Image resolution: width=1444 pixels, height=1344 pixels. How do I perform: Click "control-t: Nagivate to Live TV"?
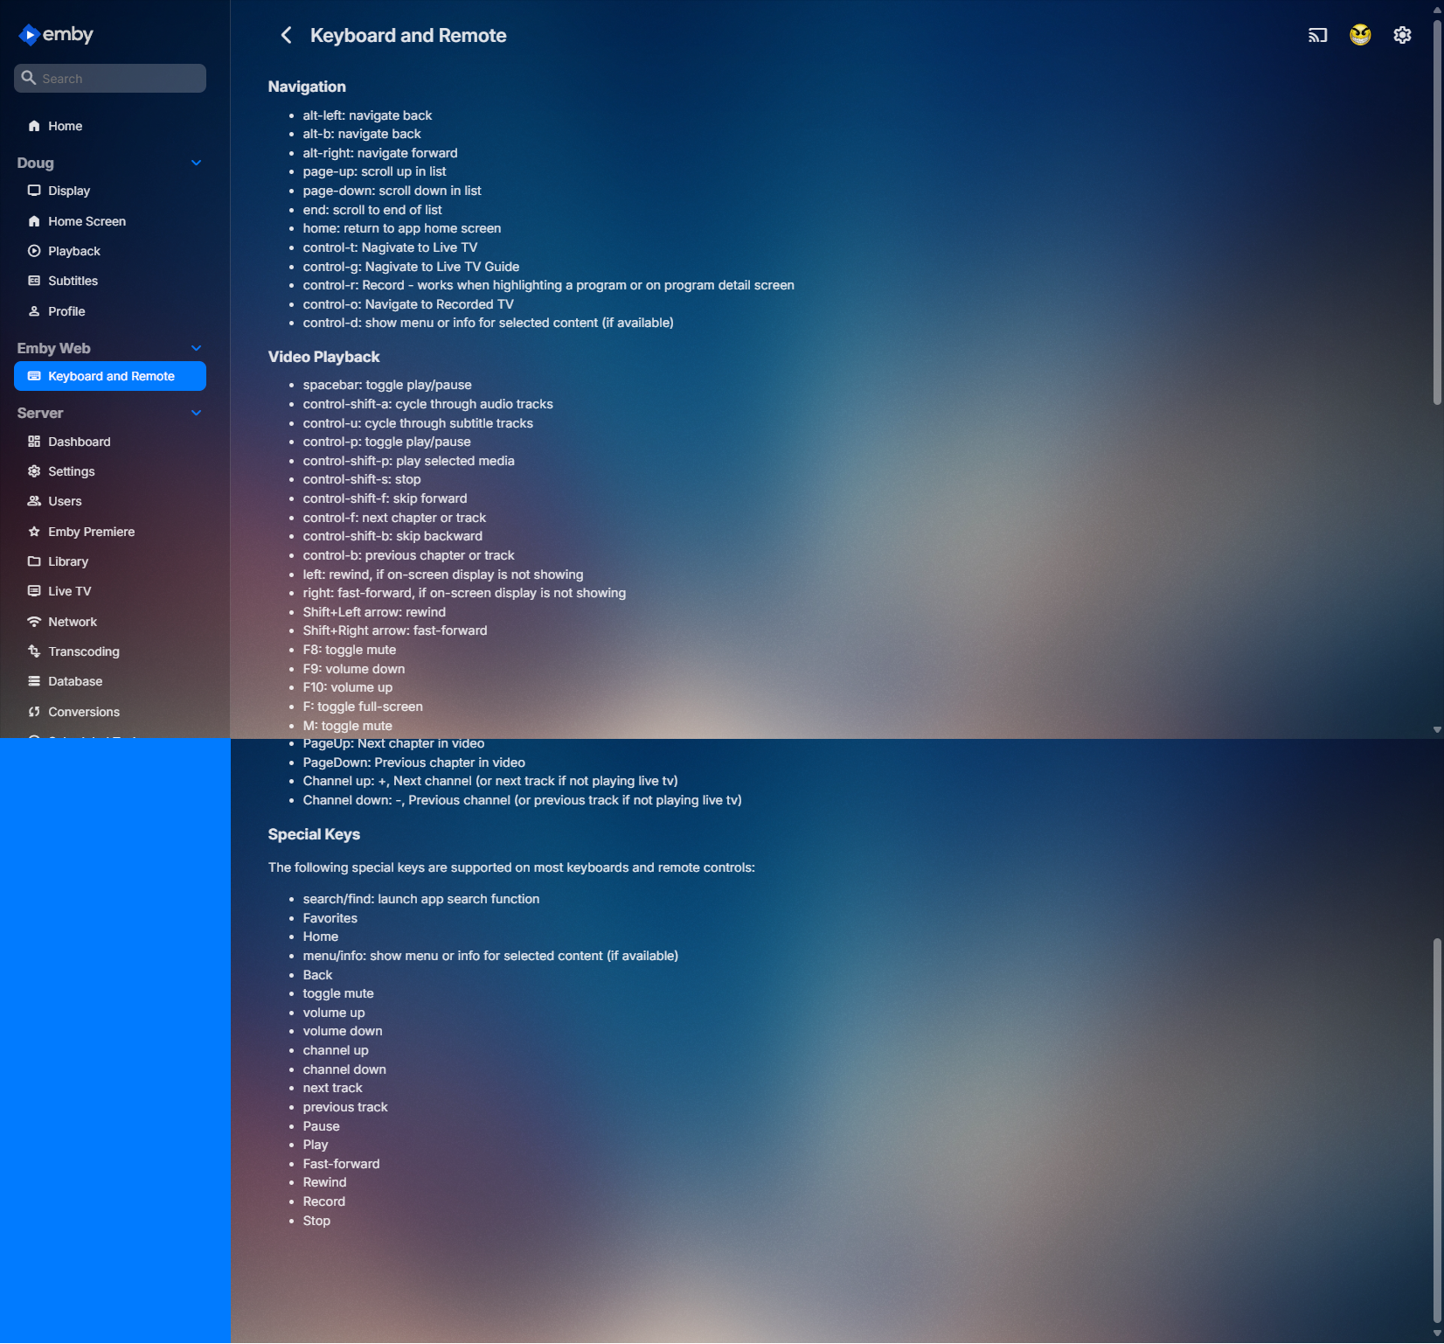[x=390, y=247]
